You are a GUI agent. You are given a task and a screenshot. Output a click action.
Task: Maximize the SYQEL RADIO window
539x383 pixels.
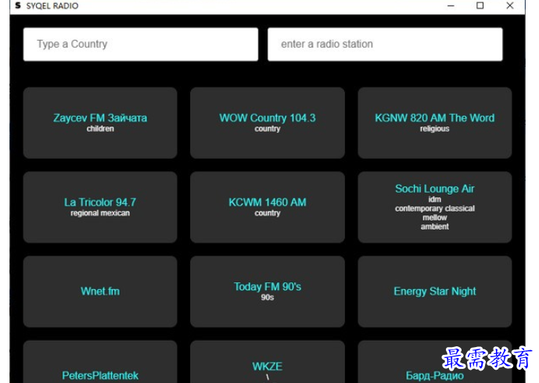(x=480, y=5)
